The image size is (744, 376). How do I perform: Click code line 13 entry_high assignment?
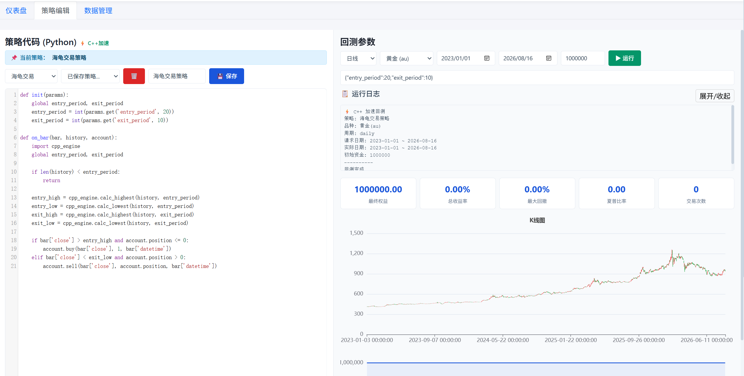pos(116,198)
